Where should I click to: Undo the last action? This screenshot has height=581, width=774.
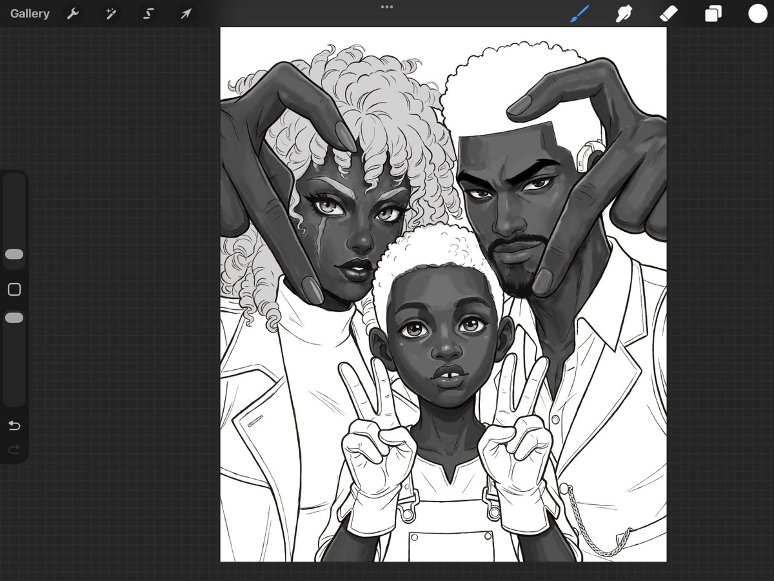[x=14, y=425]
